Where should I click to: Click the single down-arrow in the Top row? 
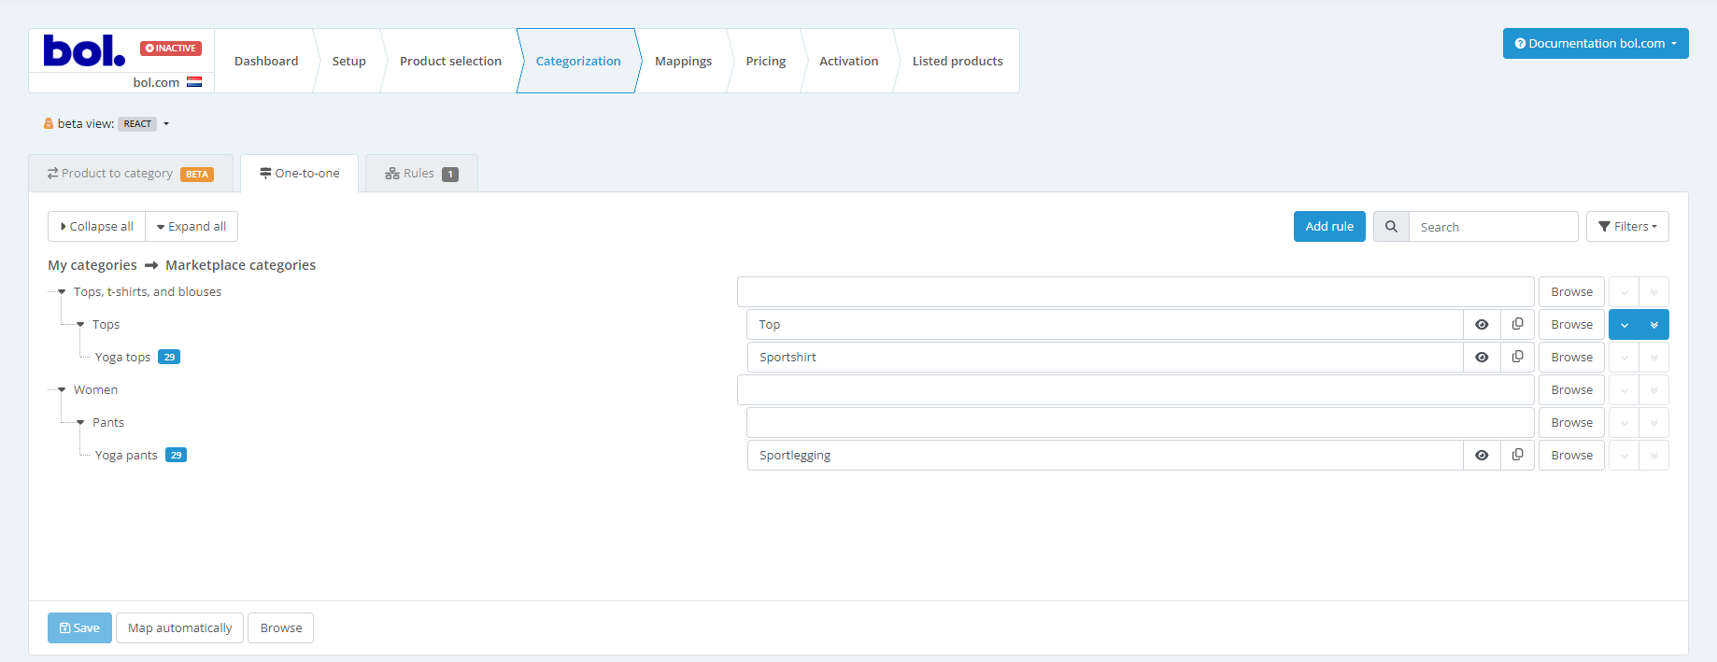[1625, 325]
